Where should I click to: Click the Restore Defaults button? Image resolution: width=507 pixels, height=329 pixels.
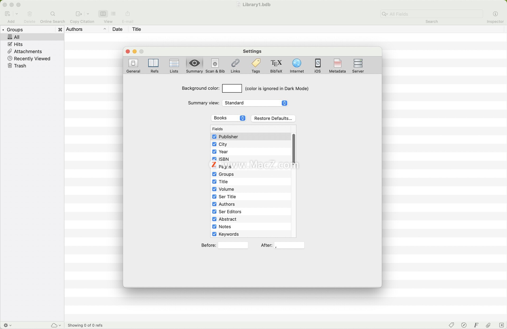click(273, 118)
